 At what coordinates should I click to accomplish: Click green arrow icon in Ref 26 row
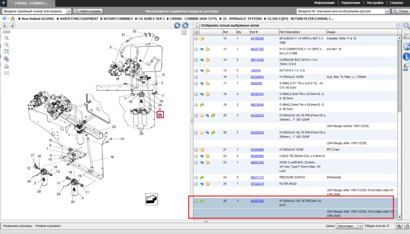202,201
